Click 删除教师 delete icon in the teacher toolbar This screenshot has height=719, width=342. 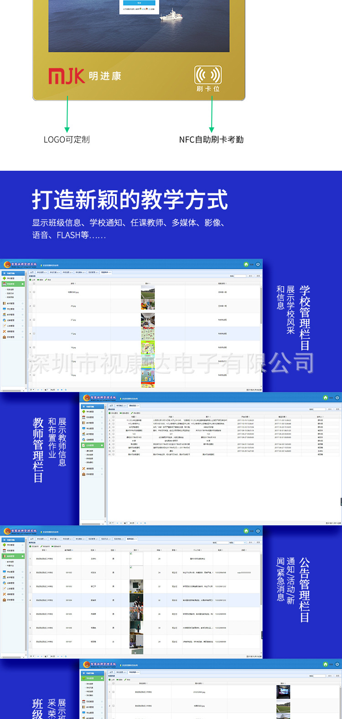52,546
